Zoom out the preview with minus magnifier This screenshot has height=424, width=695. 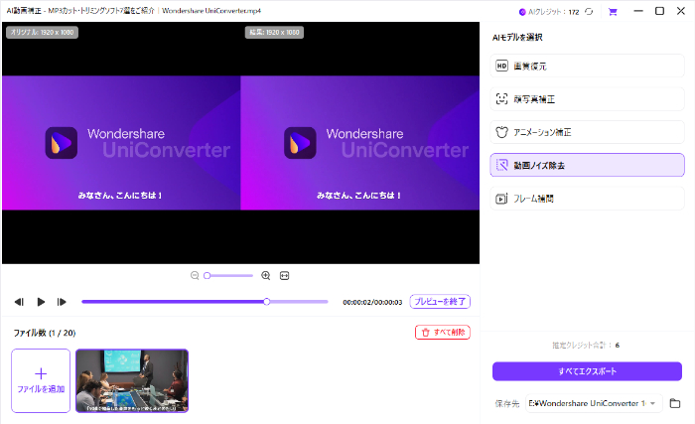coord(195,275)
